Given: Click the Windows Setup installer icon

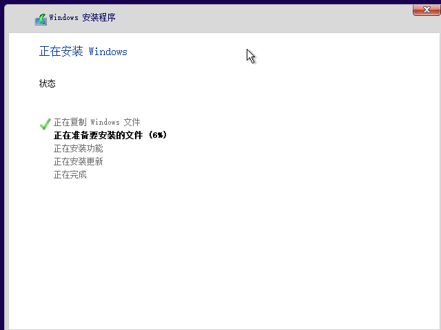Looking at the screenshot, I should pos(41,19).
